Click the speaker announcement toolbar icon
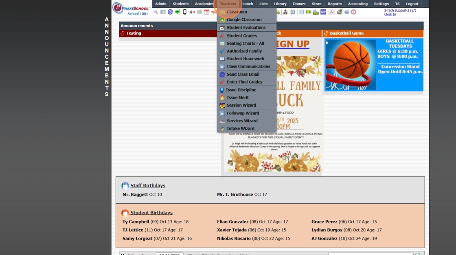The image size is (456, 255). click(x=192, y=12)
